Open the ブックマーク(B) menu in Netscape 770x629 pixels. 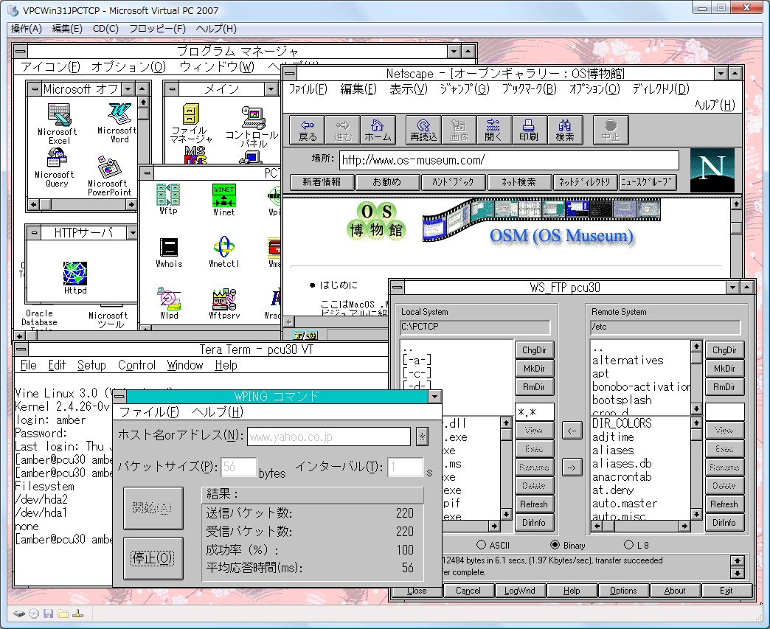[x=529, y=89]
